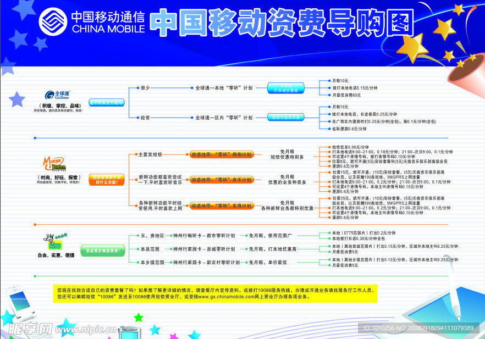Click the 优惠的业务种类多 description
This screenshot has height=339, width=485.
coord(287,182)
